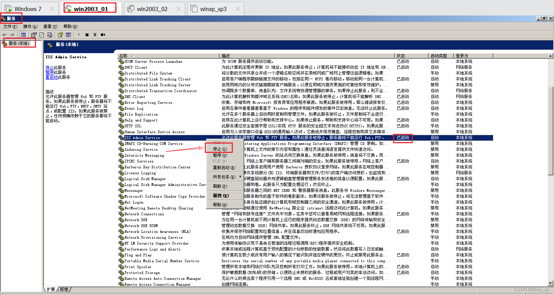The width and height of the screenshot is (554, 295).
Task: Click the gear icon beside HTTP SSL
Action: coord(121,126)
